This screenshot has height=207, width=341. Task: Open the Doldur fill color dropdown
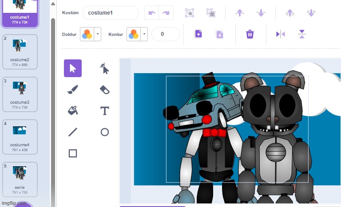click(x=98, y=34)
